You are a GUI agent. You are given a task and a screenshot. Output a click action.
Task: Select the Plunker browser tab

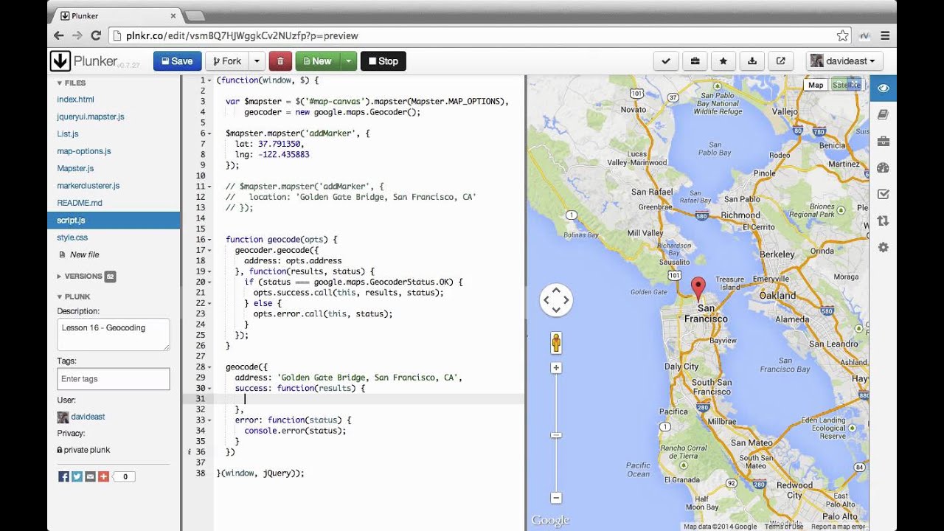[x=117, y=15]
